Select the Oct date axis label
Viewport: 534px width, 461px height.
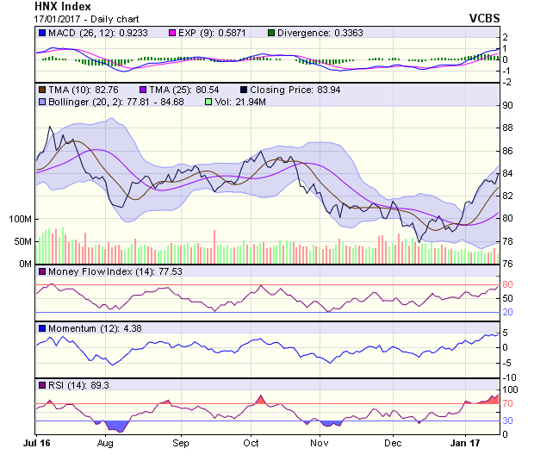pos(251,443)
